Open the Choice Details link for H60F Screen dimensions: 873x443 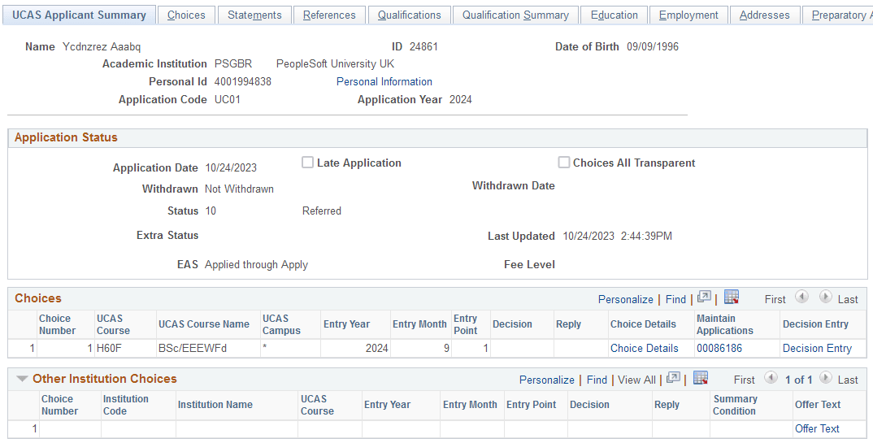[x=644, y=349]
